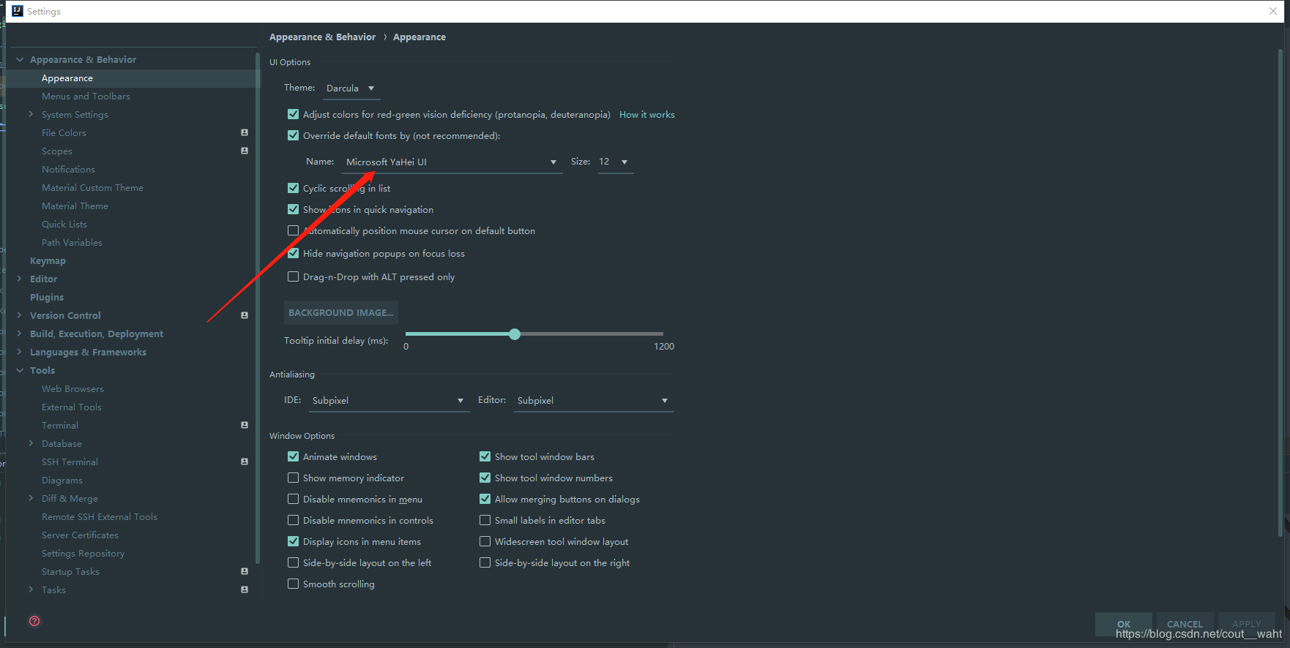The image size is (1290, 648).
Task: Uncheck Cyclic scrolling in list
Action: (294, 188)
